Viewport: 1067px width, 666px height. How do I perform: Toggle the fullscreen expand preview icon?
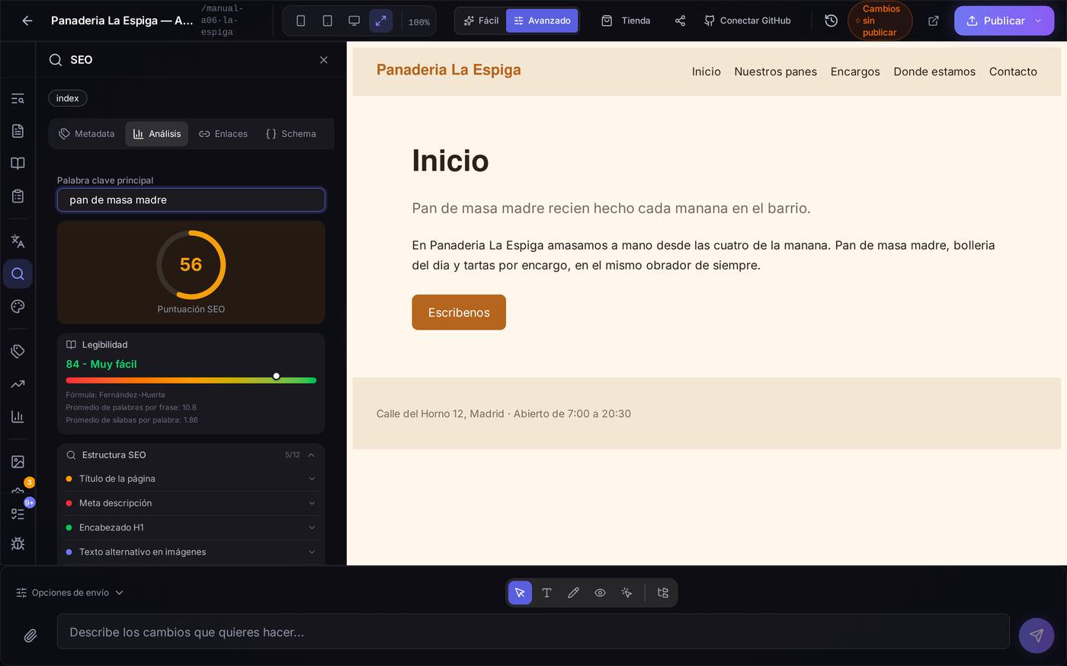(x=381, y=21)
